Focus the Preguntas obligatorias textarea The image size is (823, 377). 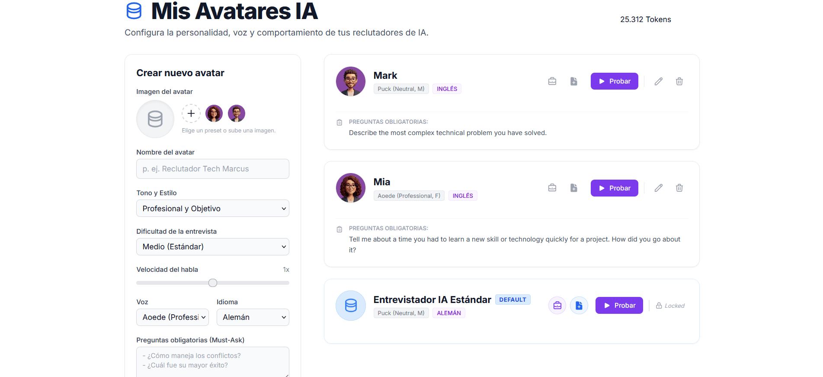(x=213, y=362)
